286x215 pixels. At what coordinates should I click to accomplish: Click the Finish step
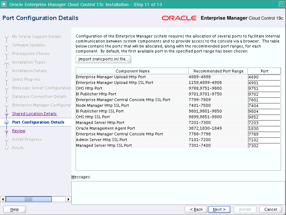point(18,148)
